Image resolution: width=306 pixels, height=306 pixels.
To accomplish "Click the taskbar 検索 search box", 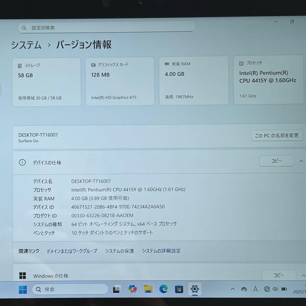I will click(70, 289).
